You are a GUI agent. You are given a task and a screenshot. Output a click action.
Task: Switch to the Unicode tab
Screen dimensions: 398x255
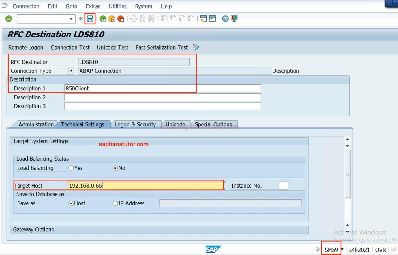click(175, 124)
